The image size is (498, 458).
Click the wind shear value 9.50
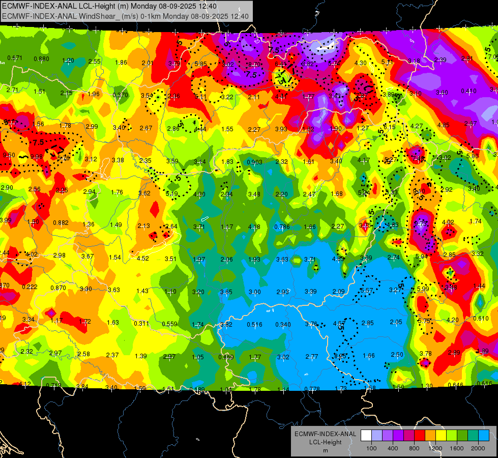9,155
